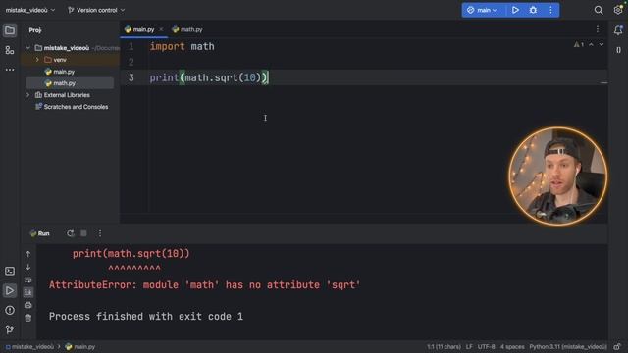Expand External Libraries node

point(28,95)
